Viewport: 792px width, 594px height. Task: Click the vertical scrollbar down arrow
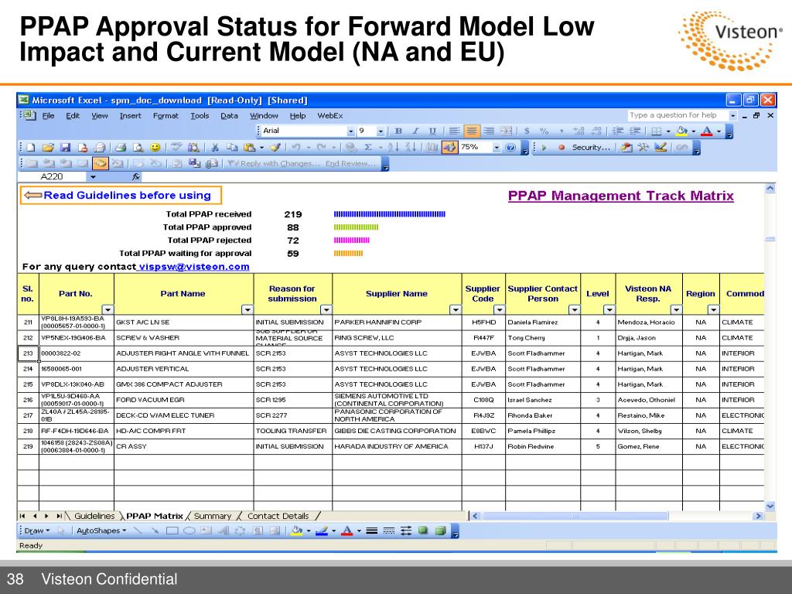tap(770, 506)
